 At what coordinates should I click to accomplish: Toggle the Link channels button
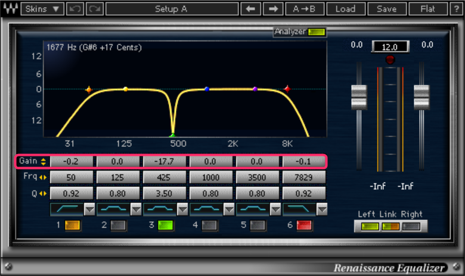[x=390, y=227]
